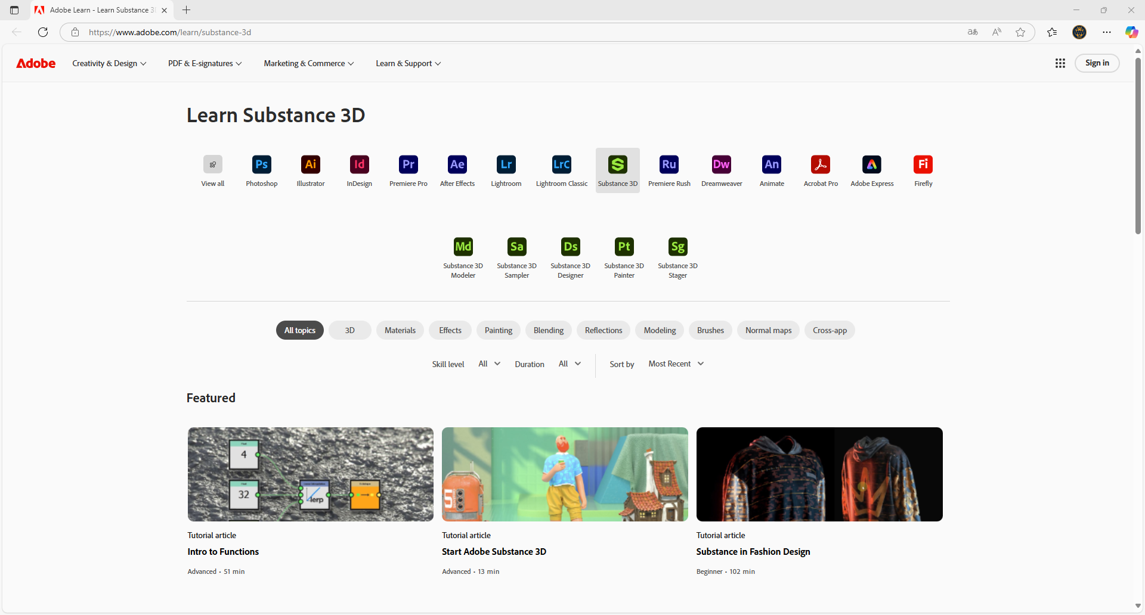Open the Intro to Functions tutorial thumbnail
Viewport: 1145px width, 615px height.
tap(311, 474)
